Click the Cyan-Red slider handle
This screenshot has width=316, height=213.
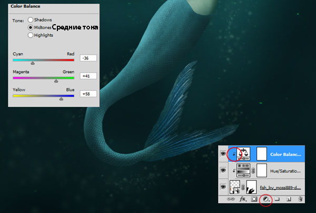tap(33, 63)
